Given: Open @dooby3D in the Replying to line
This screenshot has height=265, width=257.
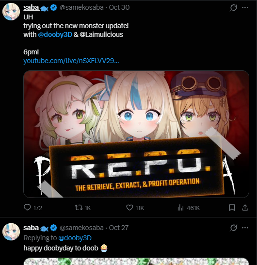Looking at the screenshot, I should (75, 238).
